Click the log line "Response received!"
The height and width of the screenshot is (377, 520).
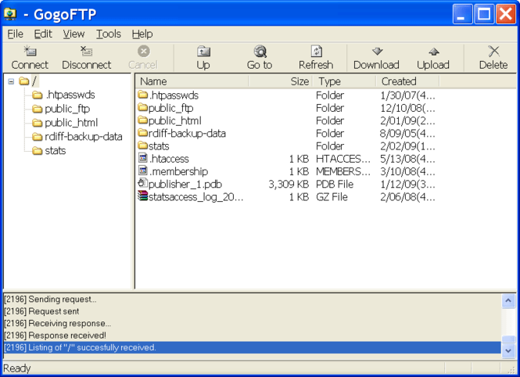55,336
